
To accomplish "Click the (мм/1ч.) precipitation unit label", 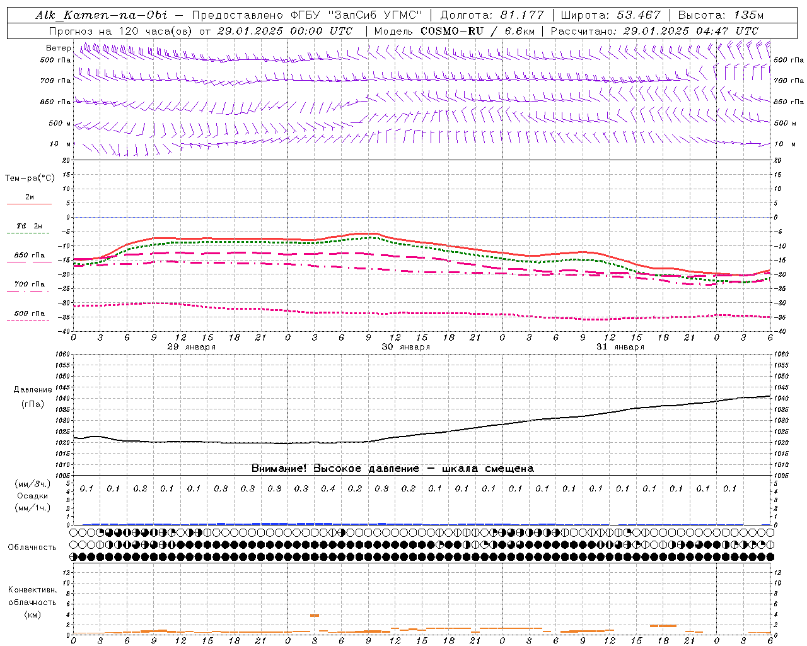I will (x=33, y=508).
